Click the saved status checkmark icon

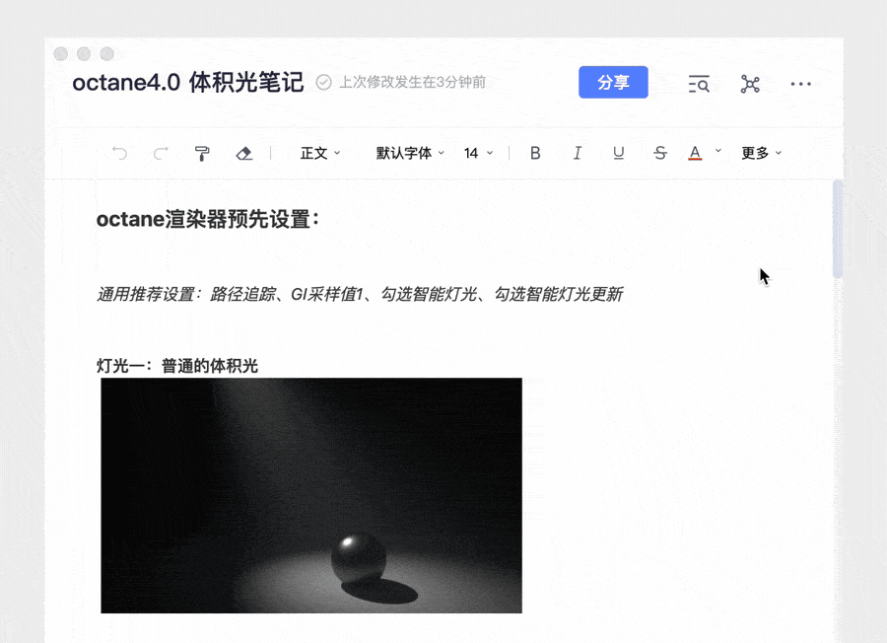[x=323, y=83]
